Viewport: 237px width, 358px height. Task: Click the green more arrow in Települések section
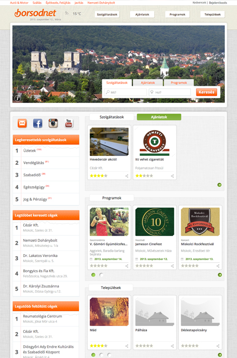220,355
